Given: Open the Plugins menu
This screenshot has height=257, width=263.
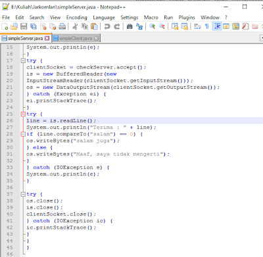Looking at the screenshot, I should coord(187,17).
